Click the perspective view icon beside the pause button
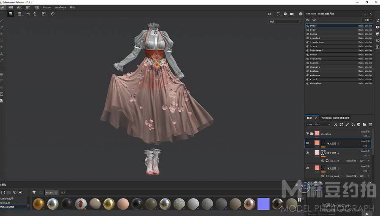This screenshot has height=216, width=380. [279, 14]
